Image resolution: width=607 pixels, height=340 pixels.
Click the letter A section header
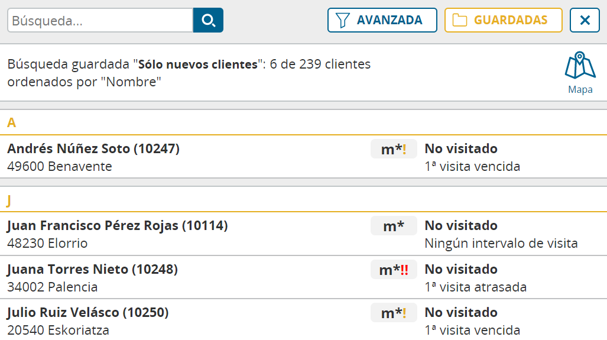coord(11,123)
